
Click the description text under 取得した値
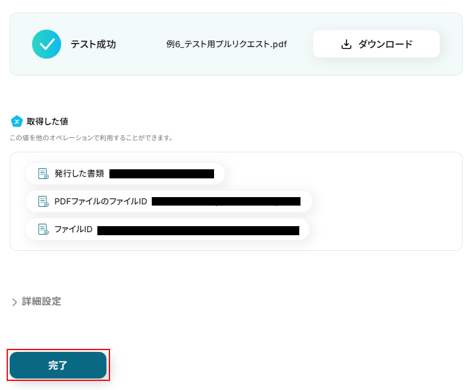coord(91,138)
